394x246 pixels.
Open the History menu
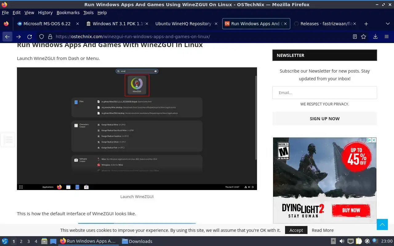click(45, 13)
